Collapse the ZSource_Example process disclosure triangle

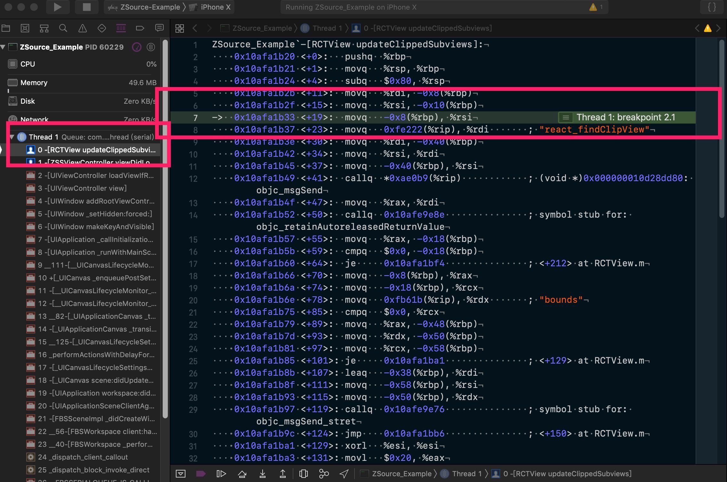pos(3,47)
